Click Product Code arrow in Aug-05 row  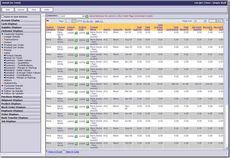[87, 40]
